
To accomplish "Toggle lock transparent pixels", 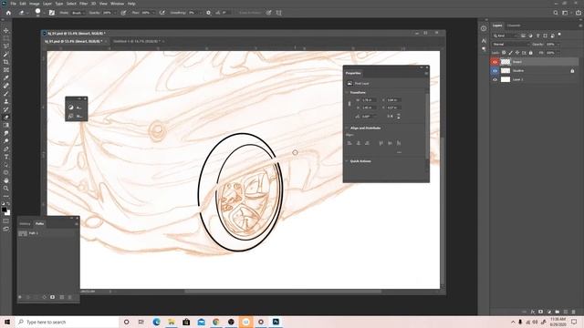I will [504, 53].
